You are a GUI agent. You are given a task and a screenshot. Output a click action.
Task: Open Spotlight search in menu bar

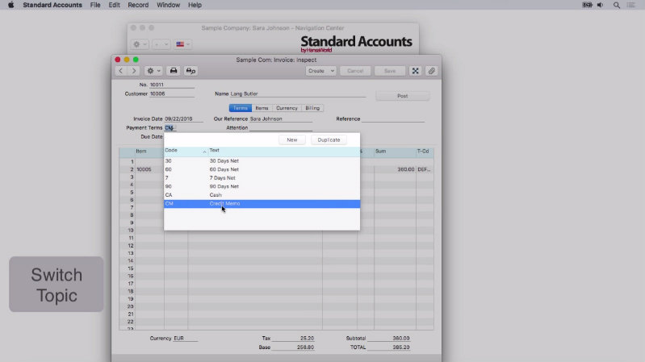click(x=616, y=5)
